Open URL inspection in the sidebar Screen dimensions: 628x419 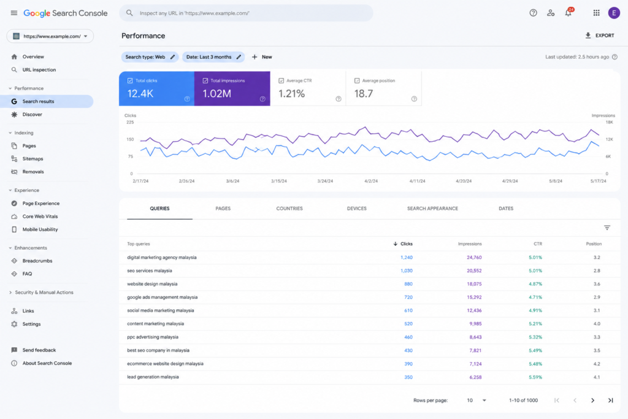(39, 70)
